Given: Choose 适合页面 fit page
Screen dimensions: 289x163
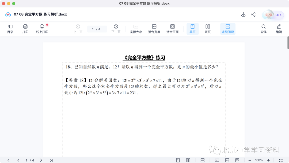Looking at the screenshot, I should click(x=172, y=29).
